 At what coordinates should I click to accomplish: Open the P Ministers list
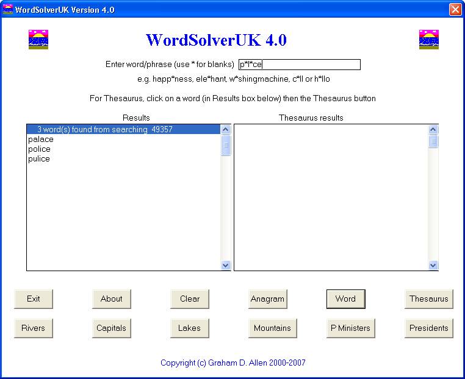350,328
